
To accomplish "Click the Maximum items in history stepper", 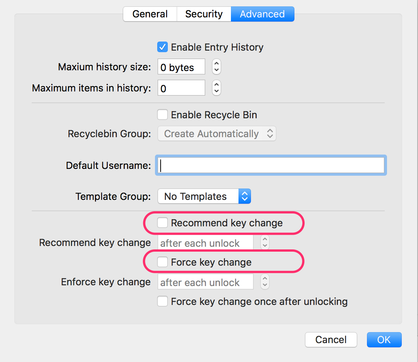I will coord(217,88).
